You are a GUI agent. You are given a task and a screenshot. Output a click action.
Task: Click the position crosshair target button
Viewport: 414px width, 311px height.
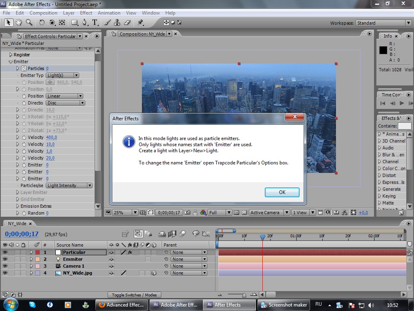tap(50, 82)
